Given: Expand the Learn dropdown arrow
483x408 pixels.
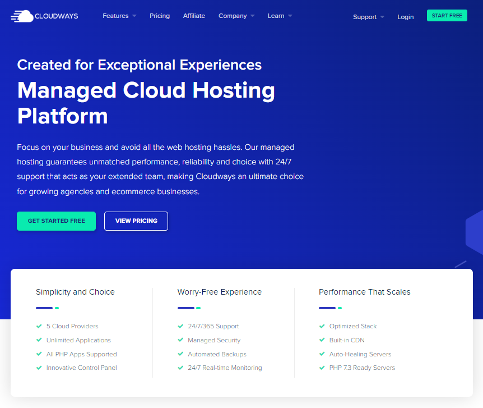Looking at the screenshot, I should click(290, 16).
